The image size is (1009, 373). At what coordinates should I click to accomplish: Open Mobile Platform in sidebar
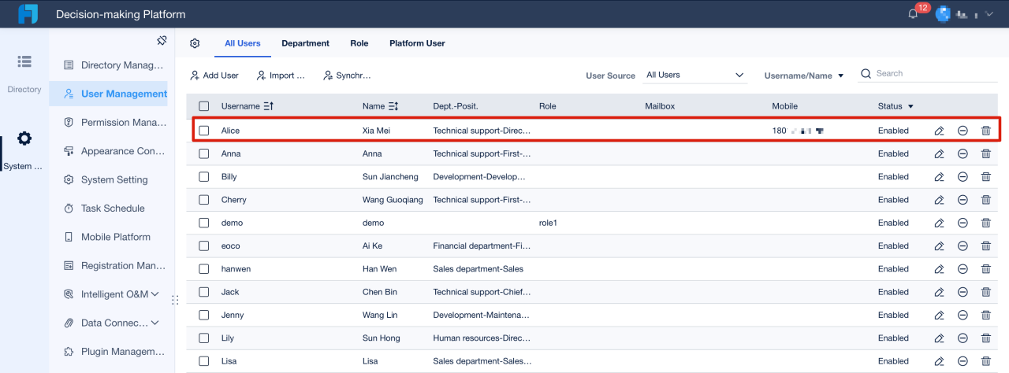(107, 237)
